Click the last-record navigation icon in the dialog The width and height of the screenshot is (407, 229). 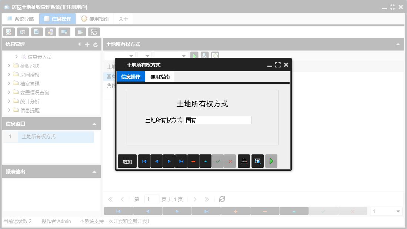click(181, 161)
